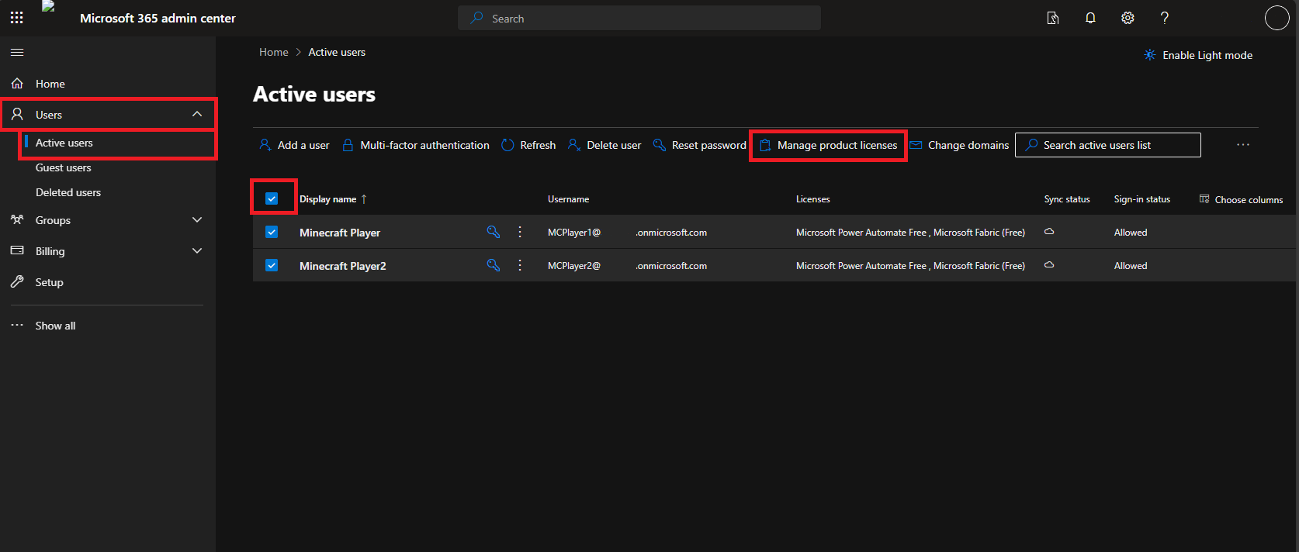Click the Home house icon in sidebar
The height and width of the screenshot is (552, 1299).
click(x=17, y=83)
